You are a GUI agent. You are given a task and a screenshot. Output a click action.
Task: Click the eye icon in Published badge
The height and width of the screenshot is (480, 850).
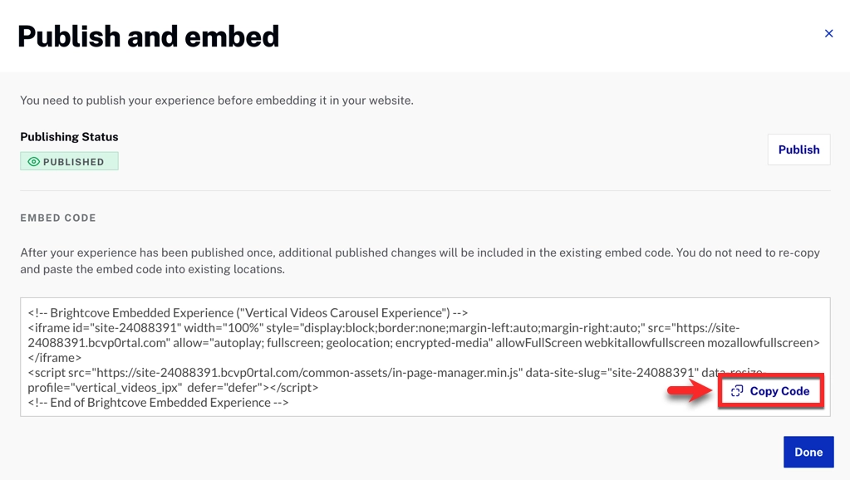pos(34,162)
